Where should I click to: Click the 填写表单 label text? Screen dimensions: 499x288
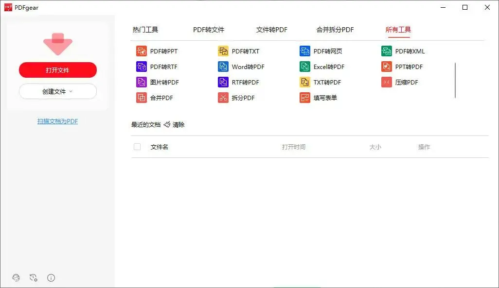pos(325,98)
